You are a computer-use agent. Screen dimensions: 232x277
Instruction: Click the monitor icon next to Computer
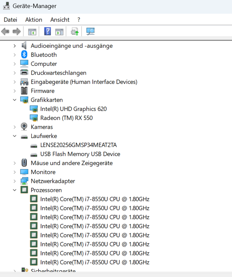pyautogui.click(x=24, y=63)
